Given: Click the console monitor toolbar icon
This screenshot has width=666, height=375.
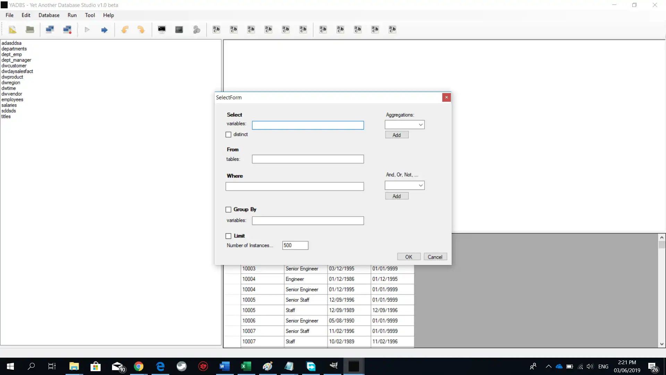Looking at the screenshot, I should point(162,30).
